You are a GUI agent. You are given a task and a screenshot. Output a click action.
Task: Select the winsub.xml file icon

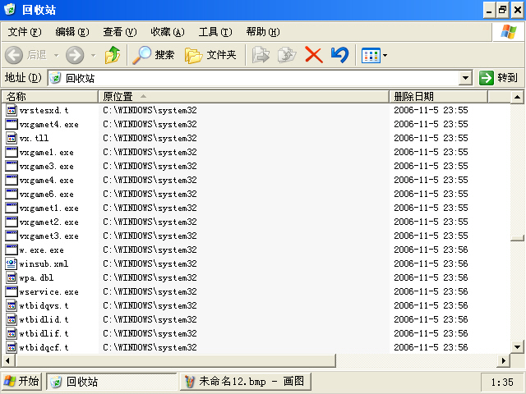12,263
